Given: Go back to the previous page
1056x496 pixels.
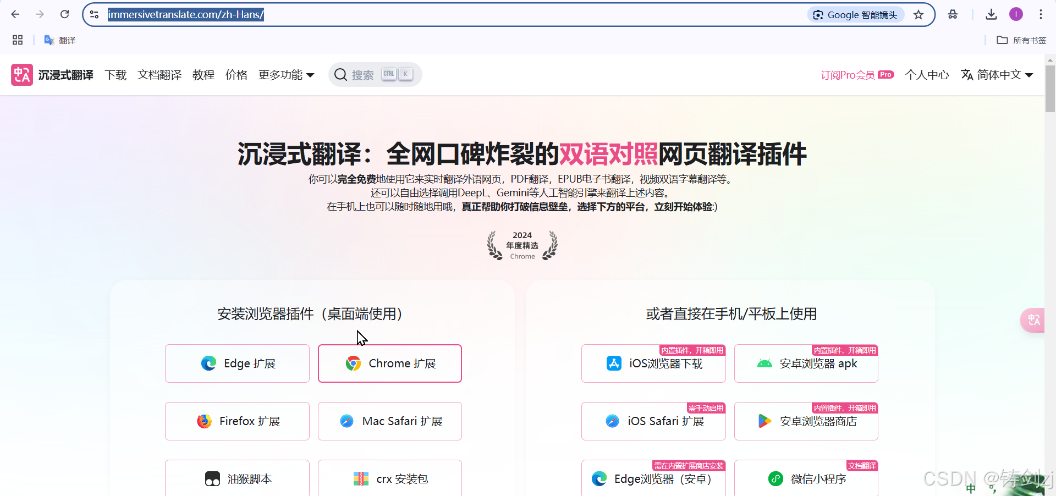Looking at the screenshot, I should 15,14.
